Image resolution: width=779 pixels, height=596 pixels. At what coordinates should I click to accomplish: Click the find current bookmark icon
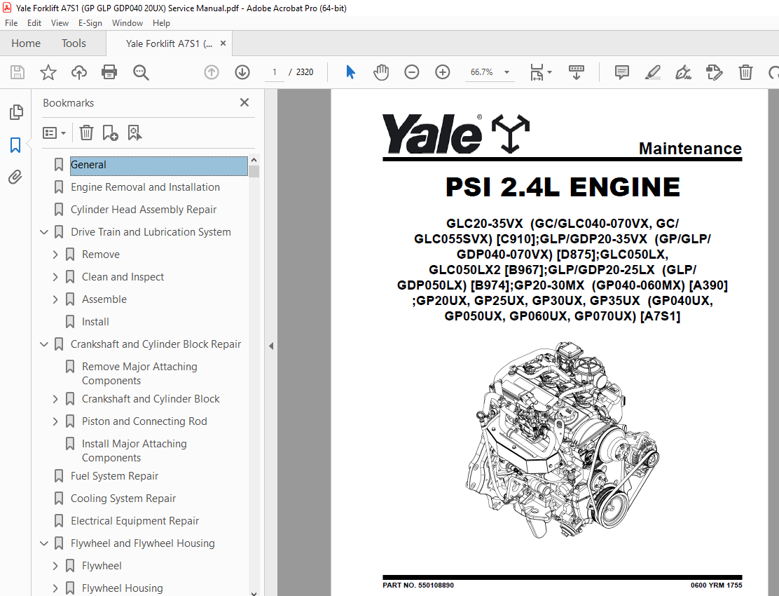135,133
